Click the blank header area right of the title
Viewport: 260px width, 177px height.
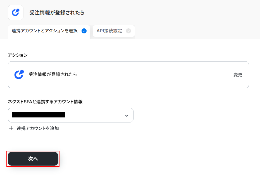click(x=168, y=13)
